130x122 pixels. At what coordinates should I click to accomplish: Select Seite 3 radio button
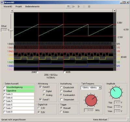click(5, 94)
